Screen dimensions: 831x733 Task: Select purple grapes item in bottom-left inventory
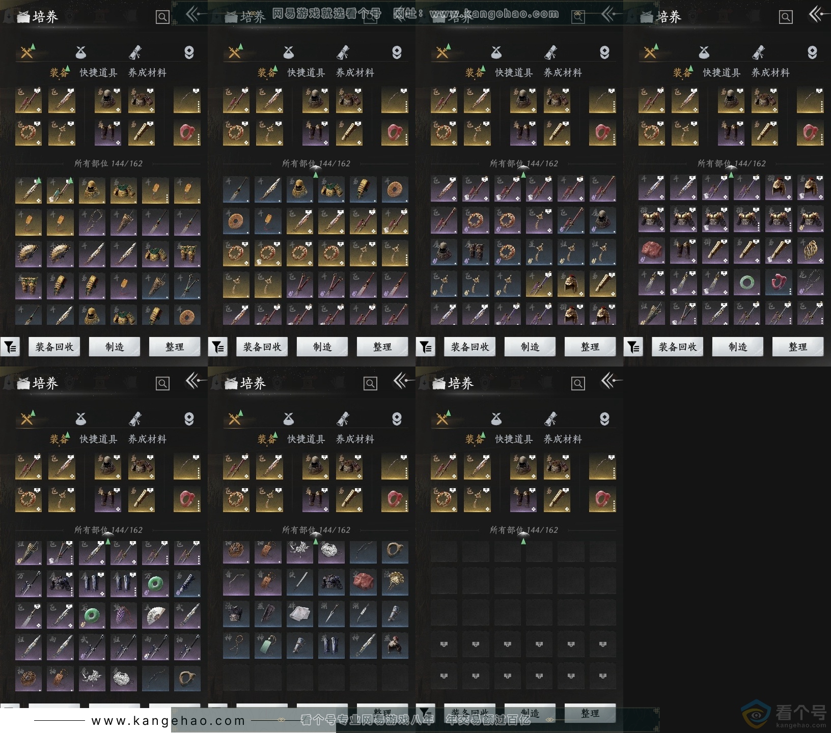pyautogui.click(x=124, y=615)
